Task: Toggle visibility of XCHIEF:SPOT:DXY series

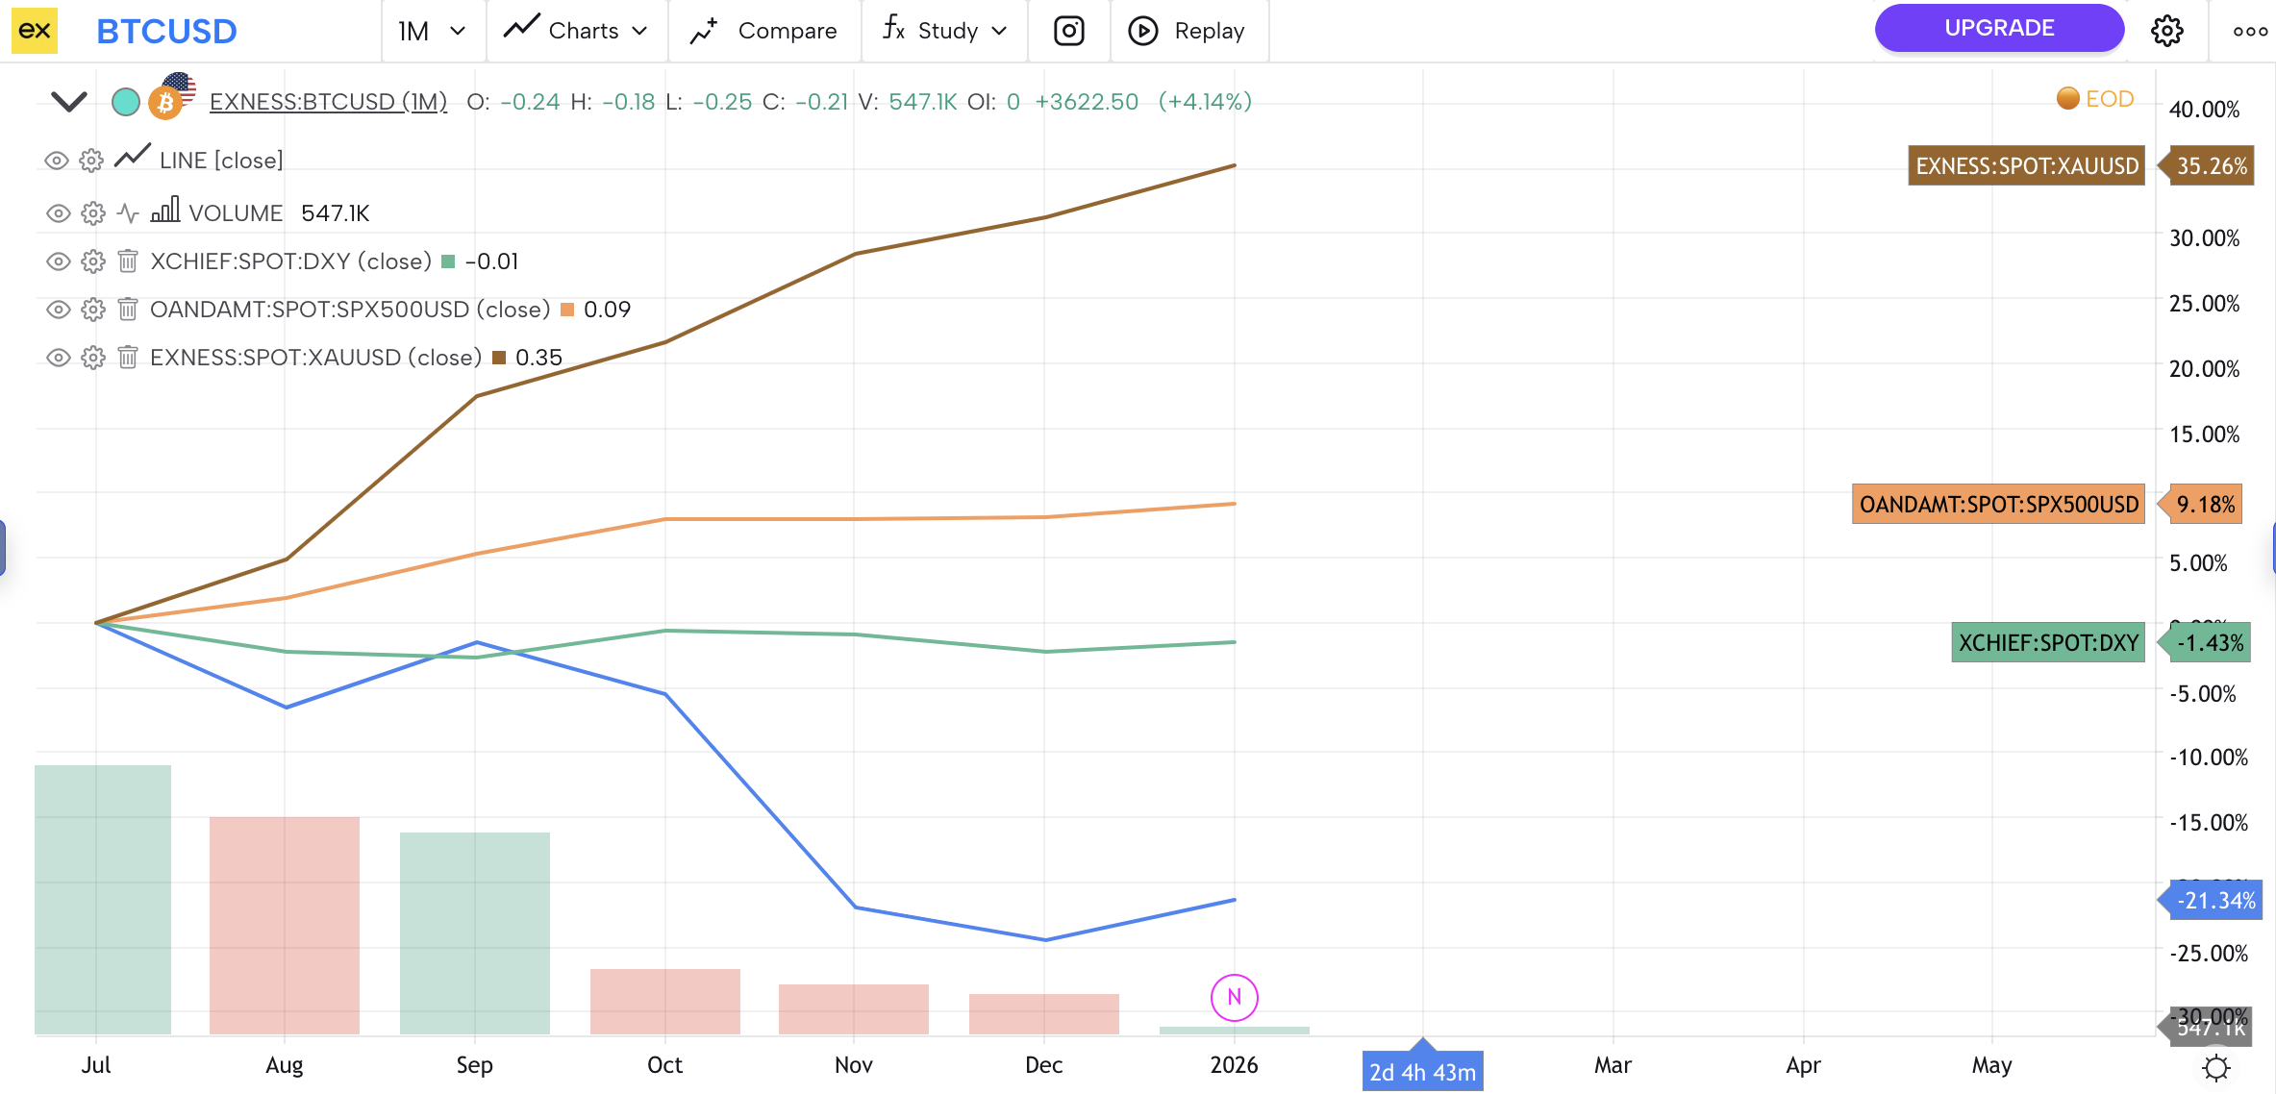Action: (58, 261)
